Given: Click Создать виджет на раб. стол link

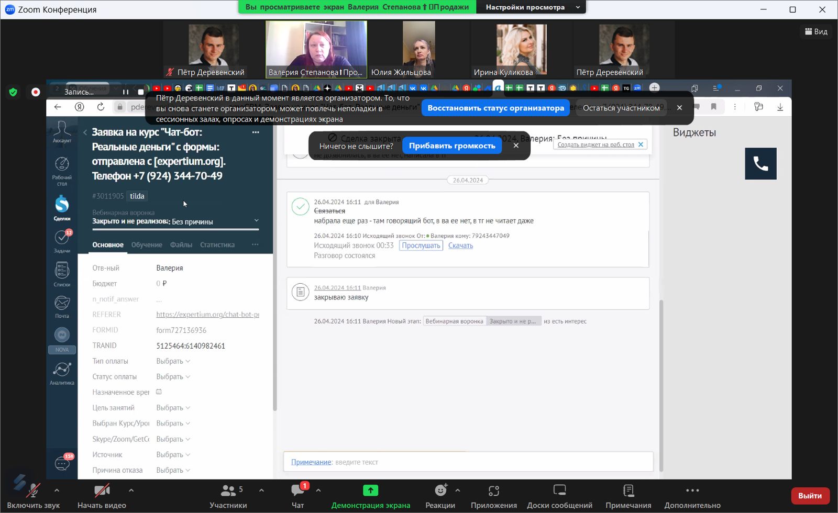Looking at the screenshot, I should (x=596, y=144).
